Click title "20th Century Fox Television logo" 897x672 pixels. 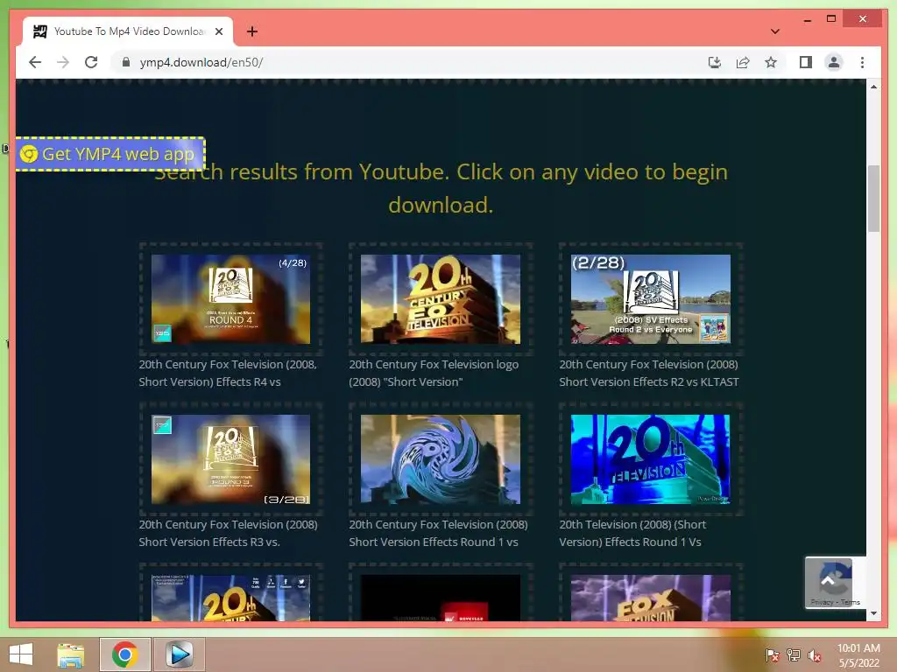(x=434, y=364)
